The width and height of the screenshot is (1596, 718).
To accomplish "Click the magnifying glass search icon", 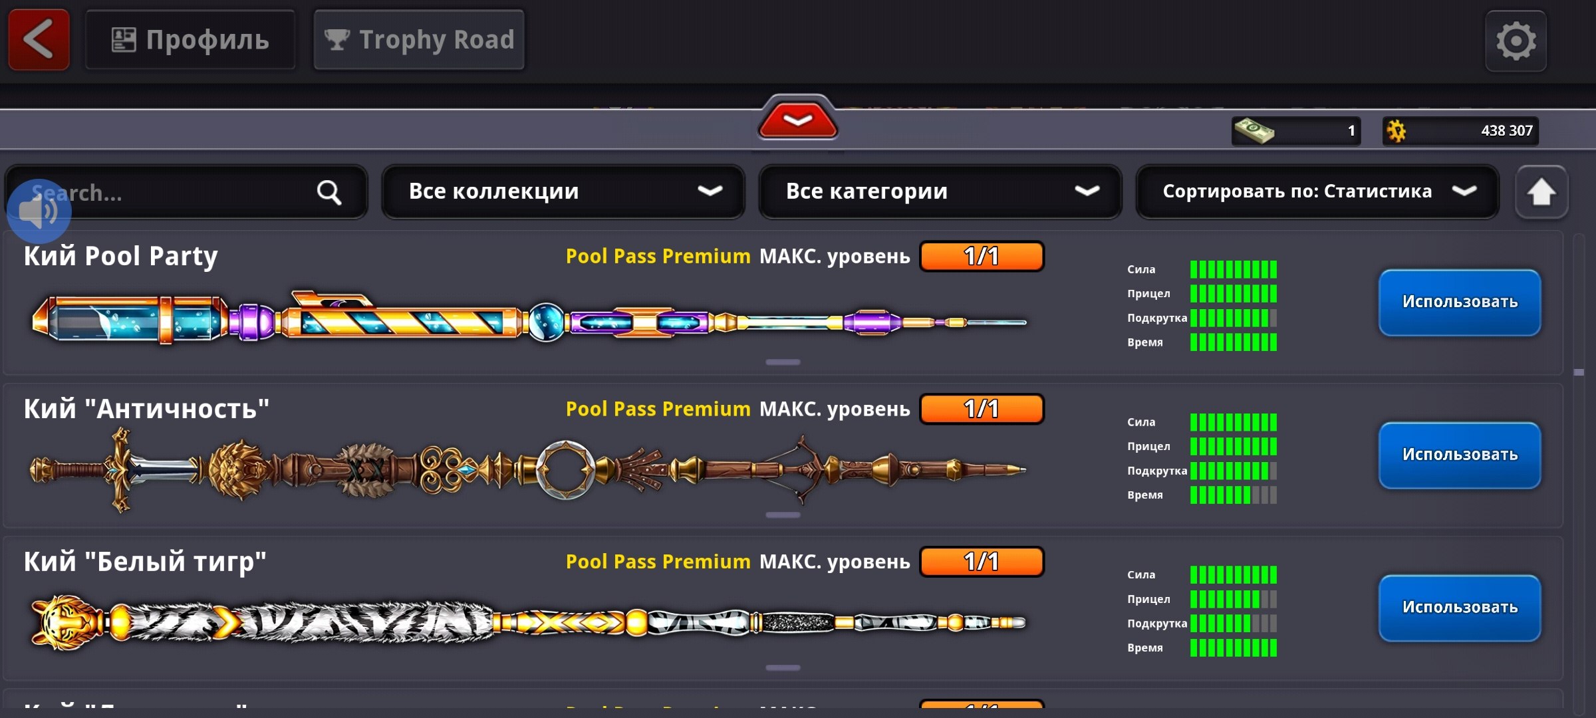I will coord(329,192).
